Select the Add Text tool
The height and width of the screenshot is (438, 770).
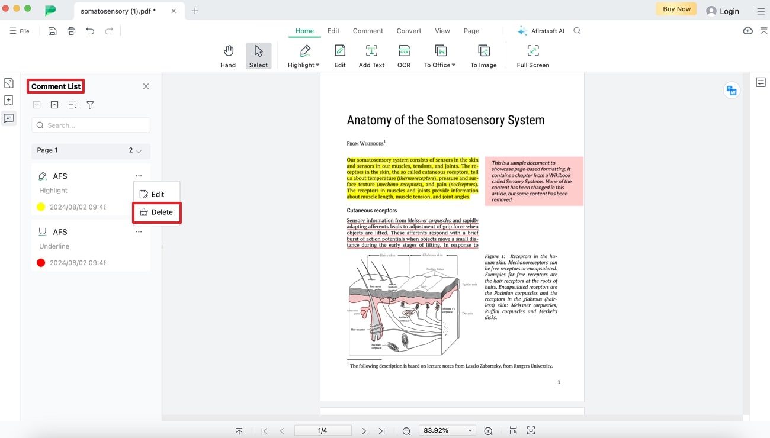tap(371, 56)
